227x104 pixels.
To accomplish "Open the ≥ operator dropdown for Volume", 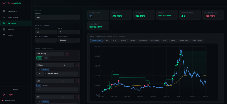I will [68, 65].
